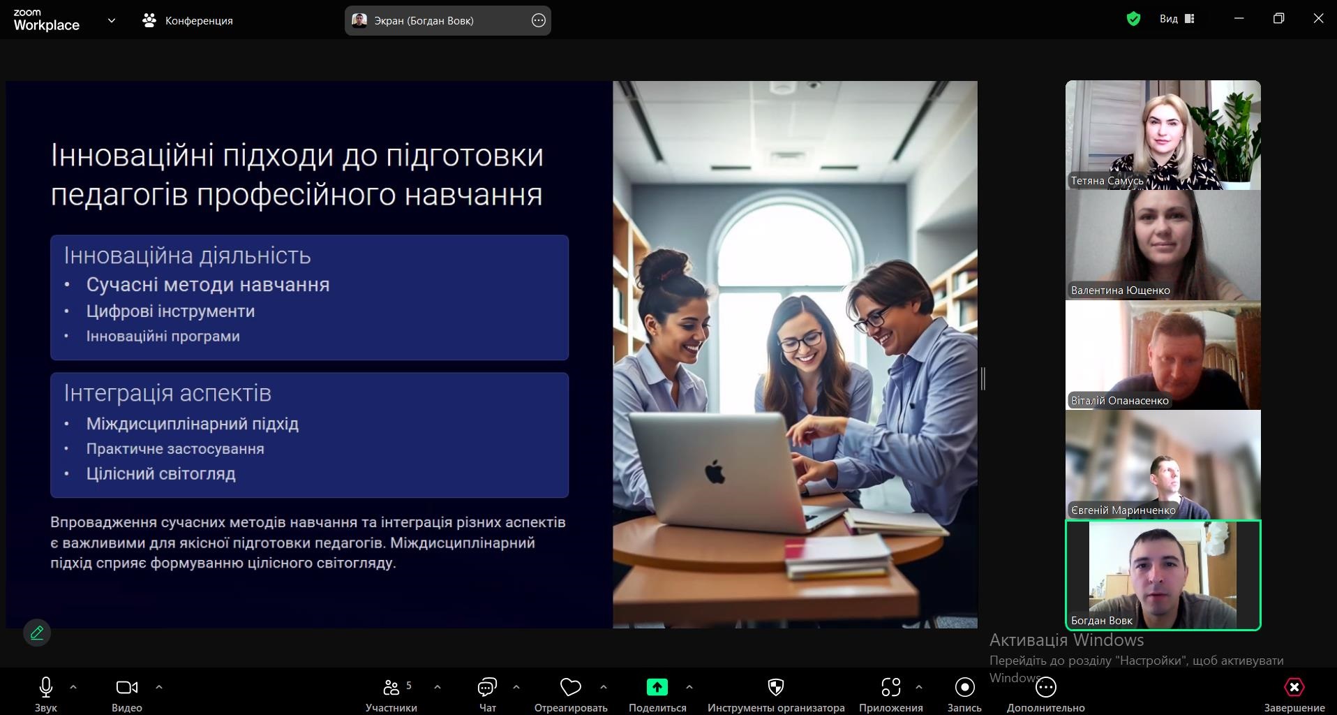This screenshot has width=1337, height=715.
Task: Open the Participants (Участники) panel
Action: (391, 688)
